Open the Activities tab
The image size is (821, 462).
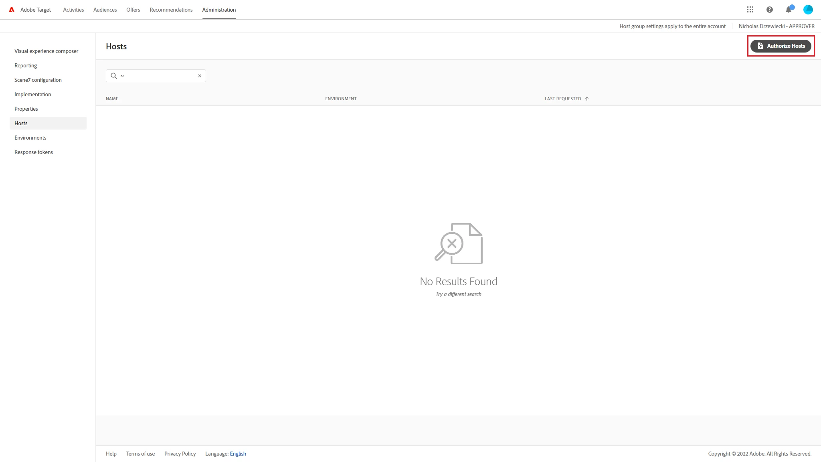(x=73, y=10)
